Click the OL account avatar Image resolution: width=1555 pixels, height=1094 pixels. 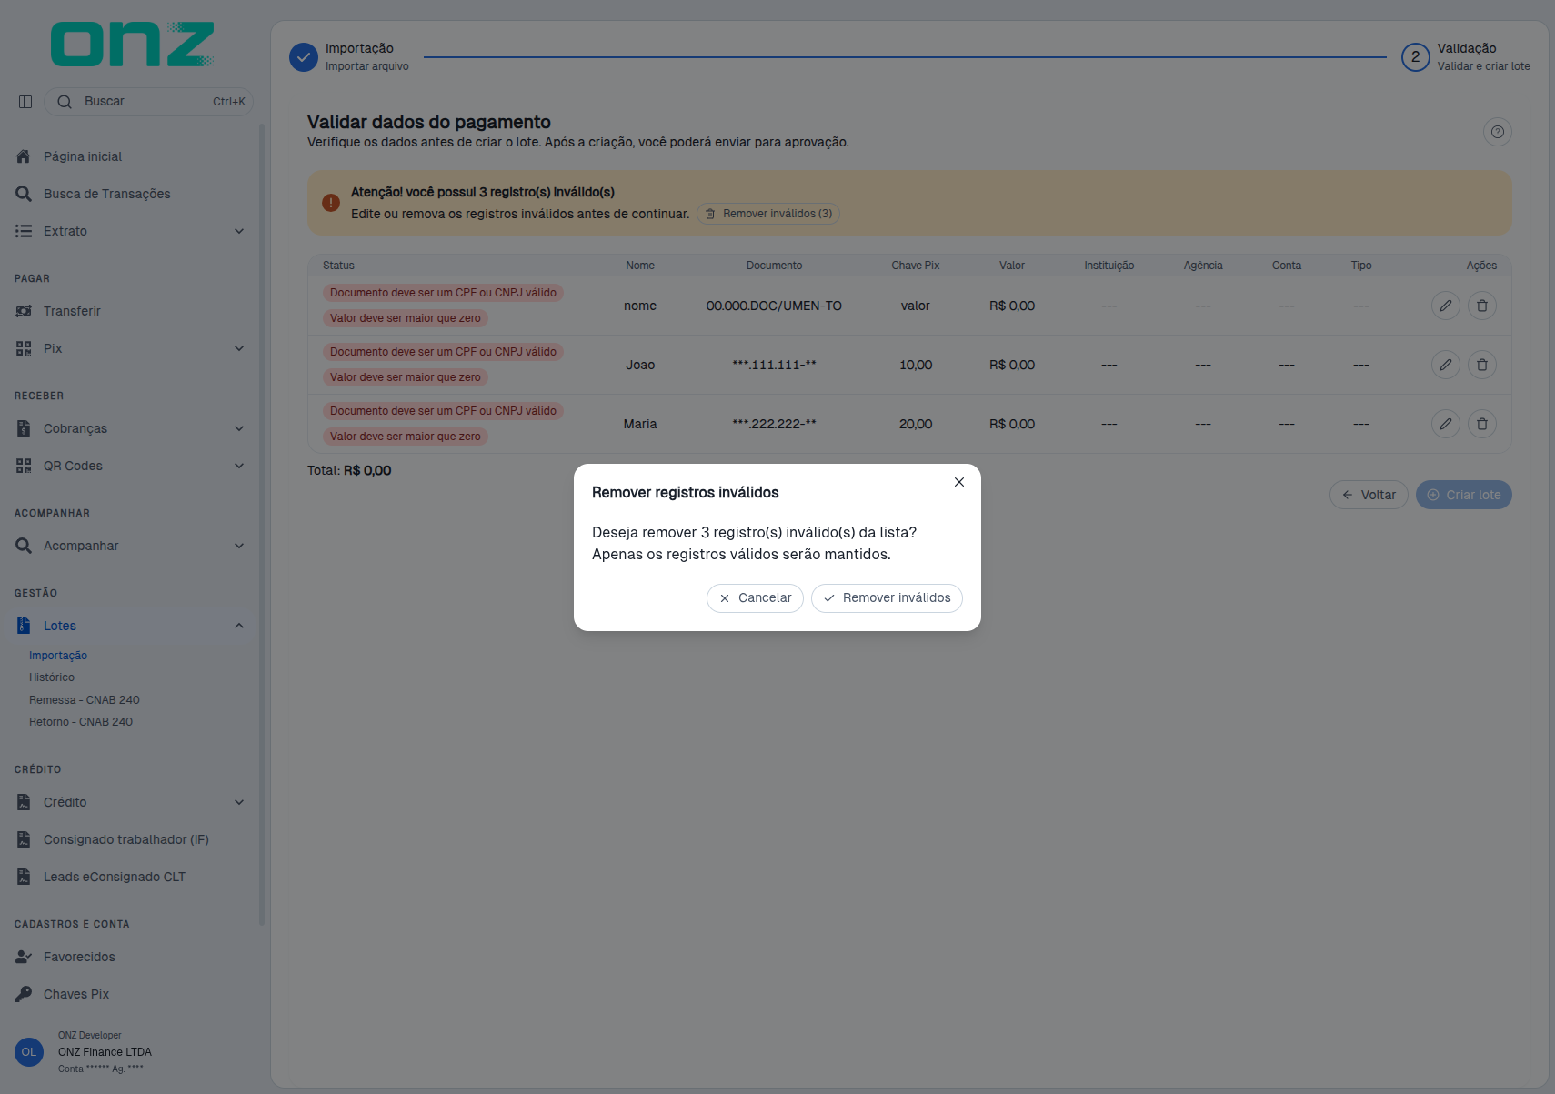(x=29, y=1052)
